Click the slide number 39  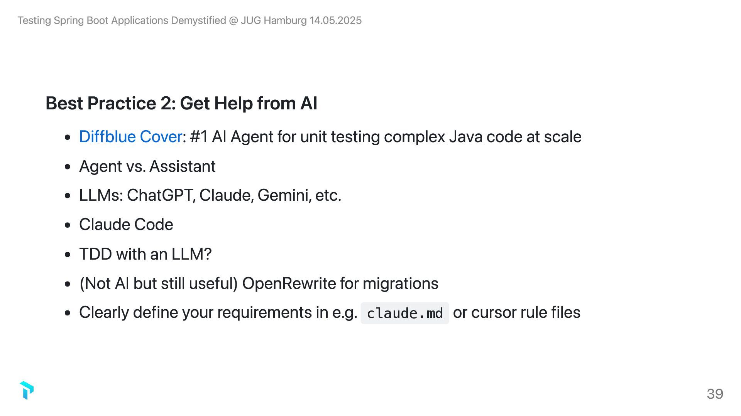point(715,394)
